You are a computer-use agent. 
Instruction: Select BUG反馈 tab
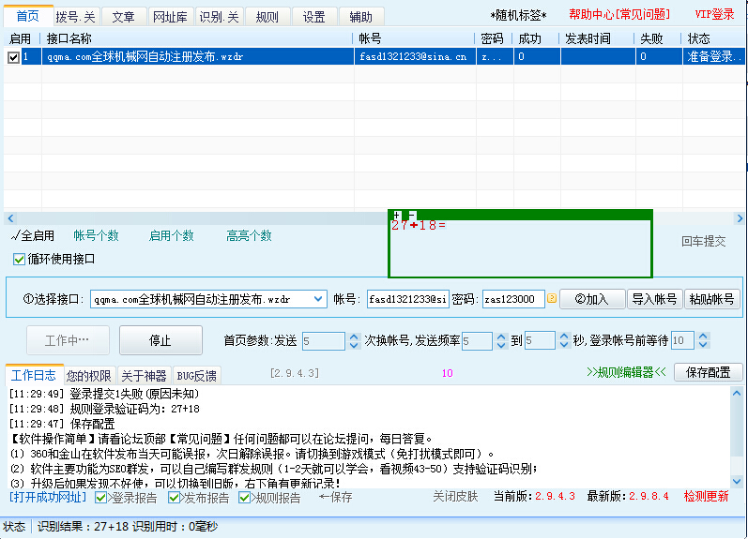196,376
